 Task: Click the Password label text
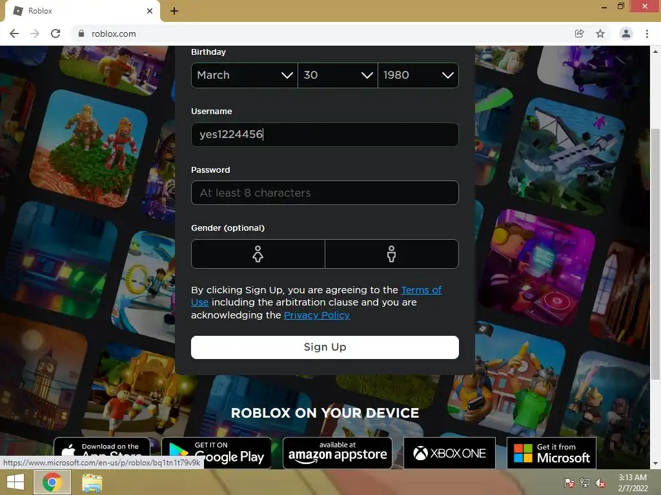[210, 170]
